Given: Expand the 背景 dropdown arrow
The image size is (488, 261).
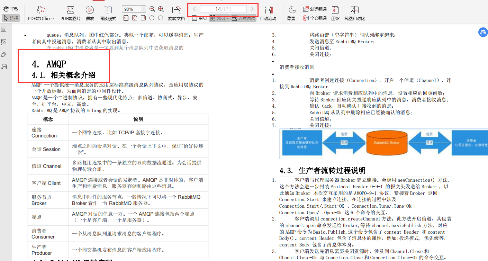Looking at the screenshot, I should pos(297,19).
